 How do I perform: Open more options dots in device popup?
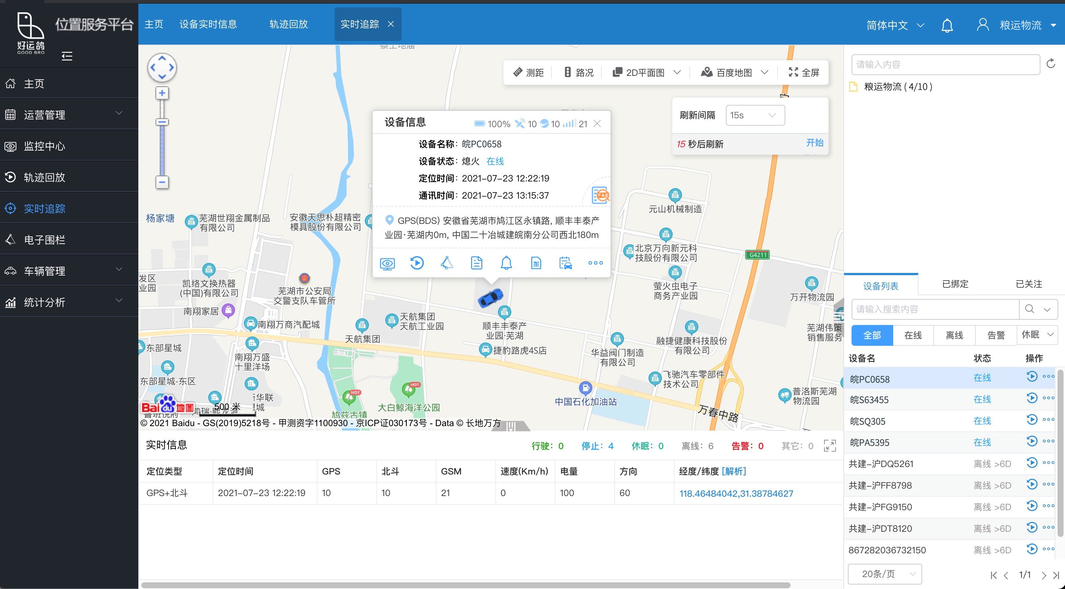coord(595,263)
